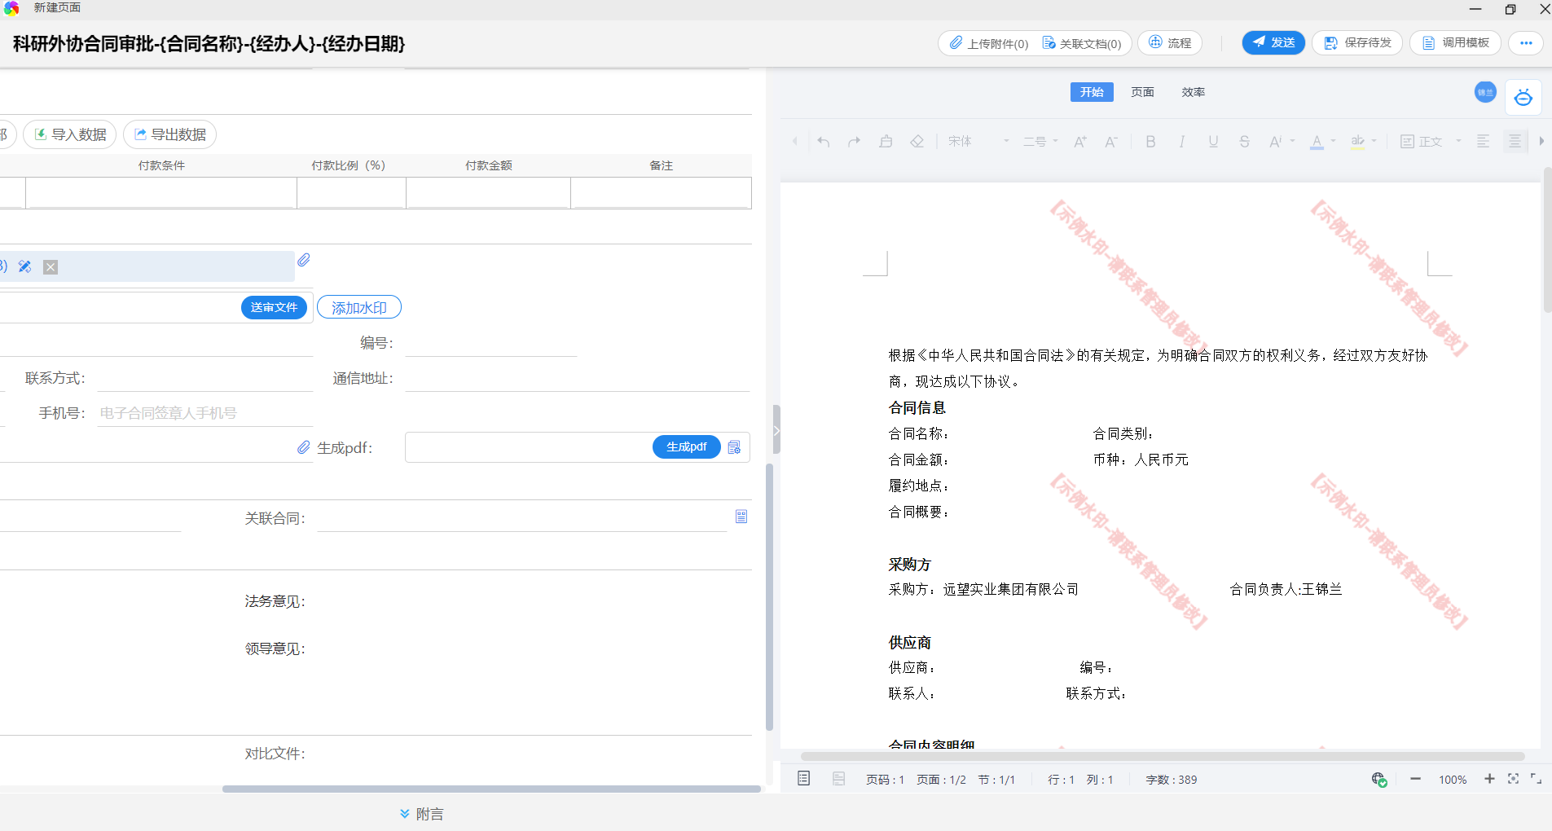This screenshot has width=1552, height=831.
Task: Click 上传附件(0) upload attachment
Action: [989, 43]
